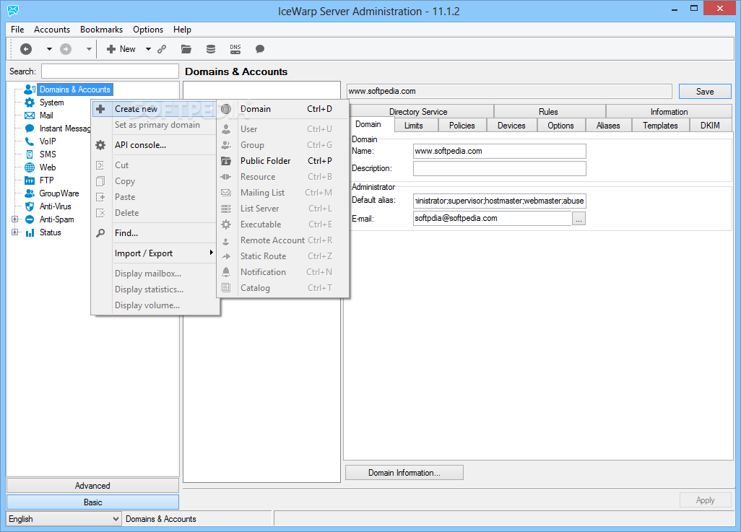This screenshot has width=741, height=532.
Task: Switch to the Directory Service tab
Action: (418, 111)
